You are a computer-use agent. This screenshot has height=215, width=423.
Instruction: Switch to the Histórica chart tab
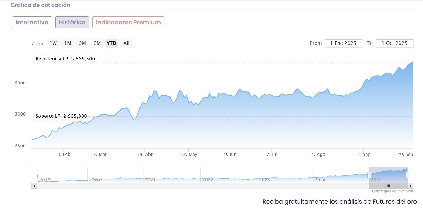72,22
